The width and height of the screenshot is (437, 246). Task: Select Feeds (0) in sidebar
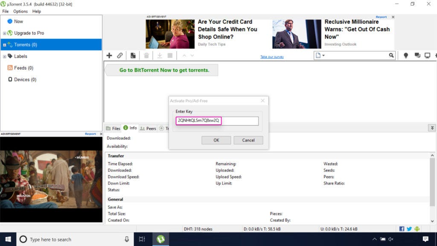click(24, 68)
